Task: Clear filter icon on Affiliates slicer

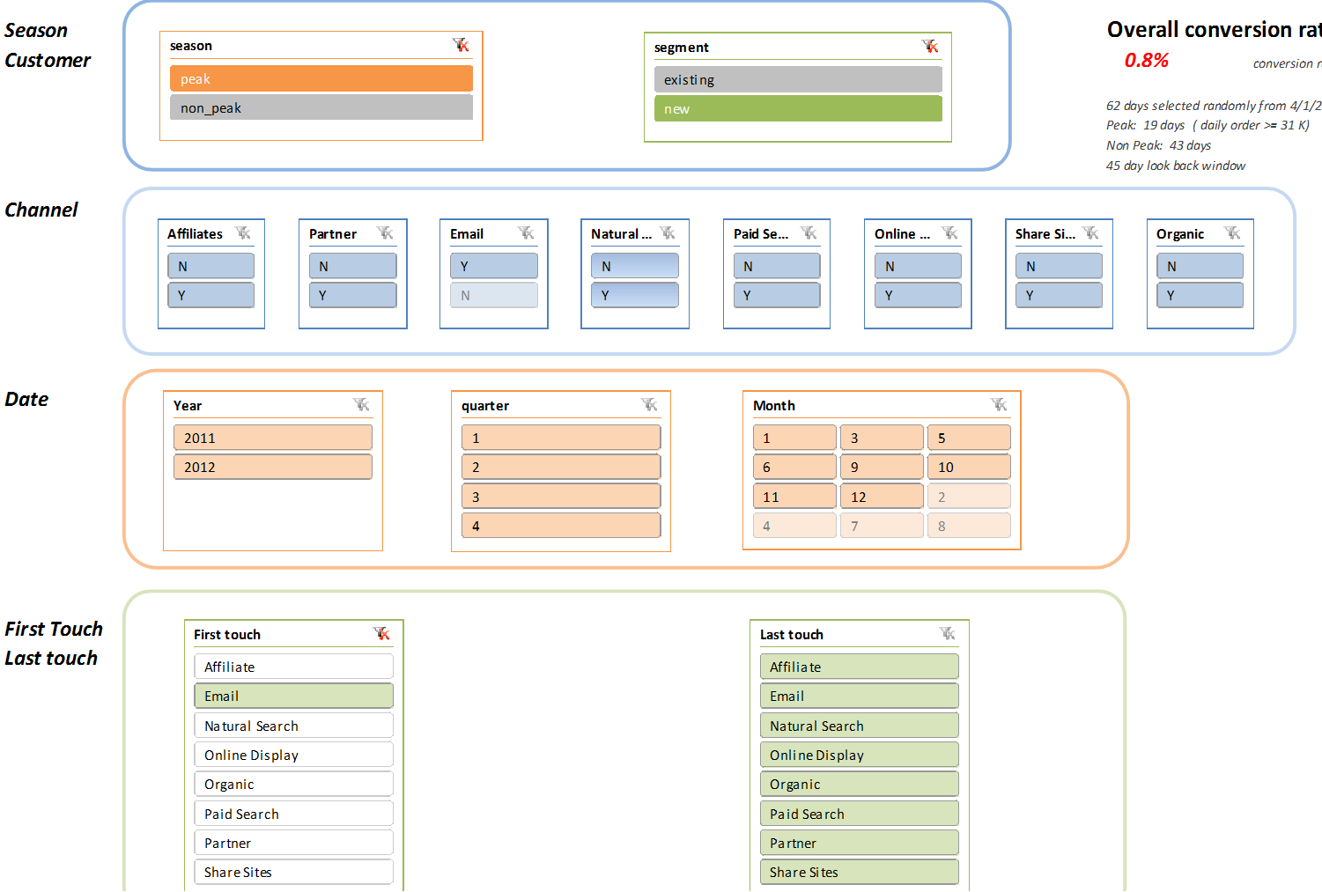Action: click(243, 233)
